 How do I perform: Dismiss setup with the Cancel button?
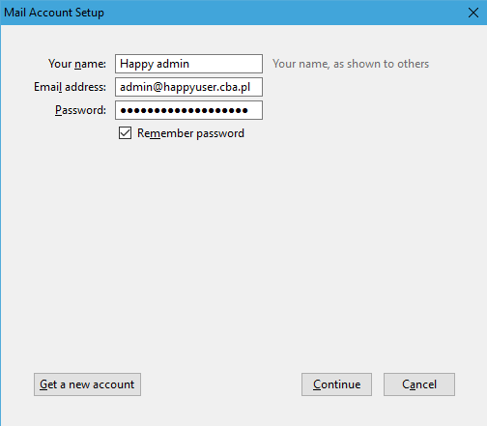pyautogui.click(x=419, y=384)
